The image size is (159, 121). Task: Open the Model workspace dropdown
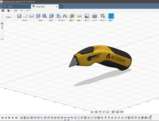(x=9, y=17)
